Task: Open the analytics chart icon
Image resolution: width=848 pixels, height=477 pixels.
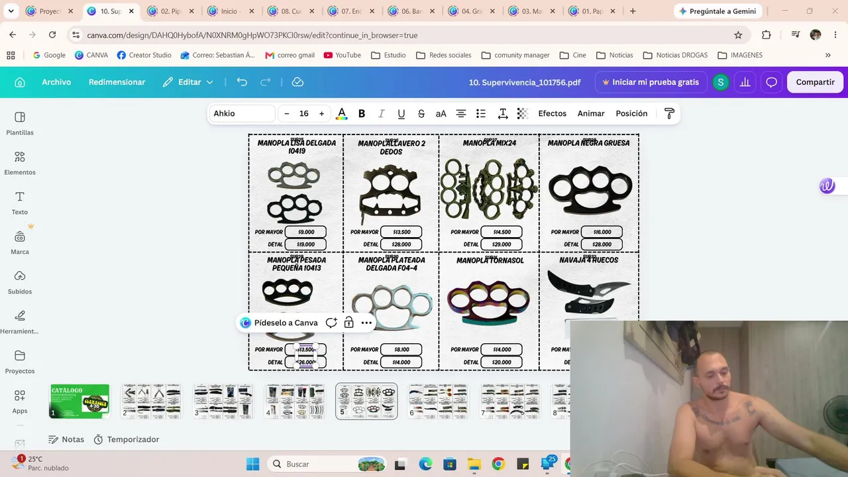Action: (745, 82)
